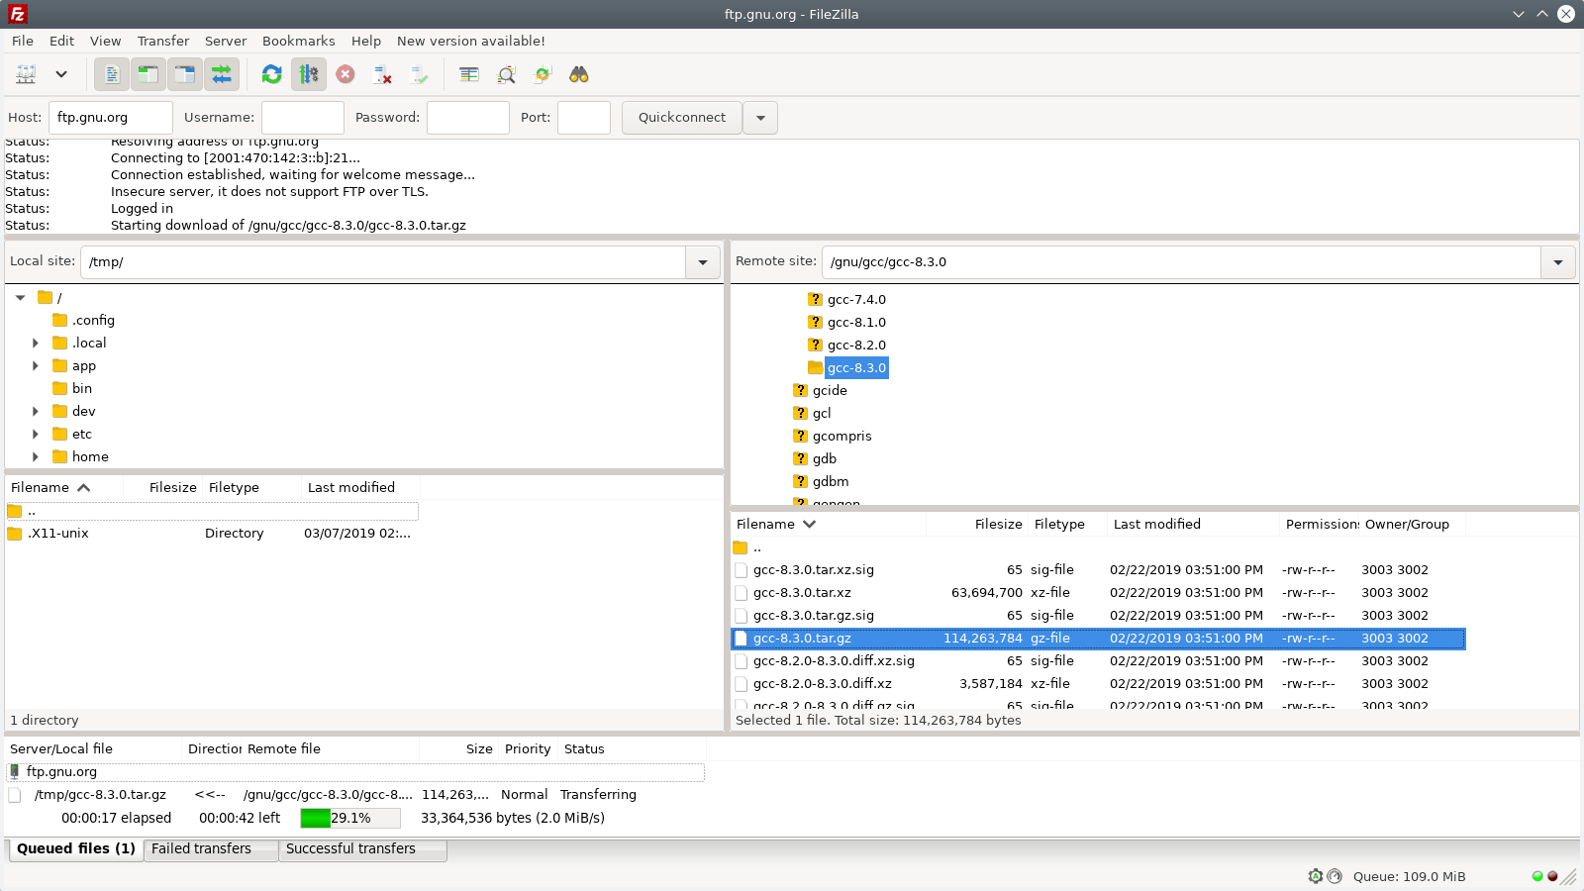Screen dimensions: 1584x891
Task: Collapse the root folder in local tree
Action: 19,296
